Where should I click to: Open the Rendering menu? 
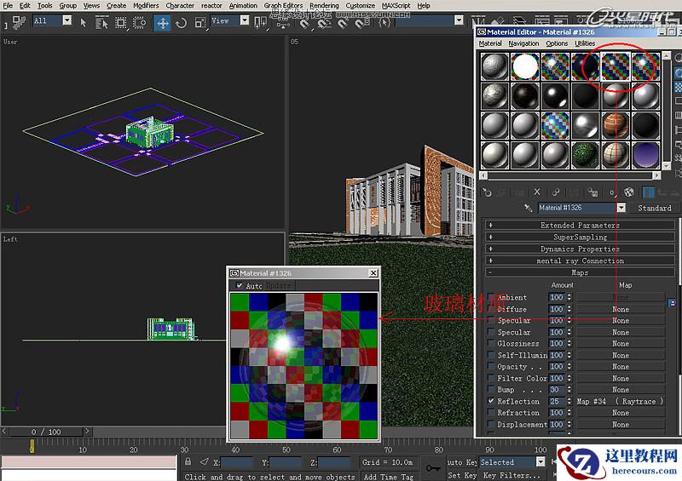pos(324,5)
